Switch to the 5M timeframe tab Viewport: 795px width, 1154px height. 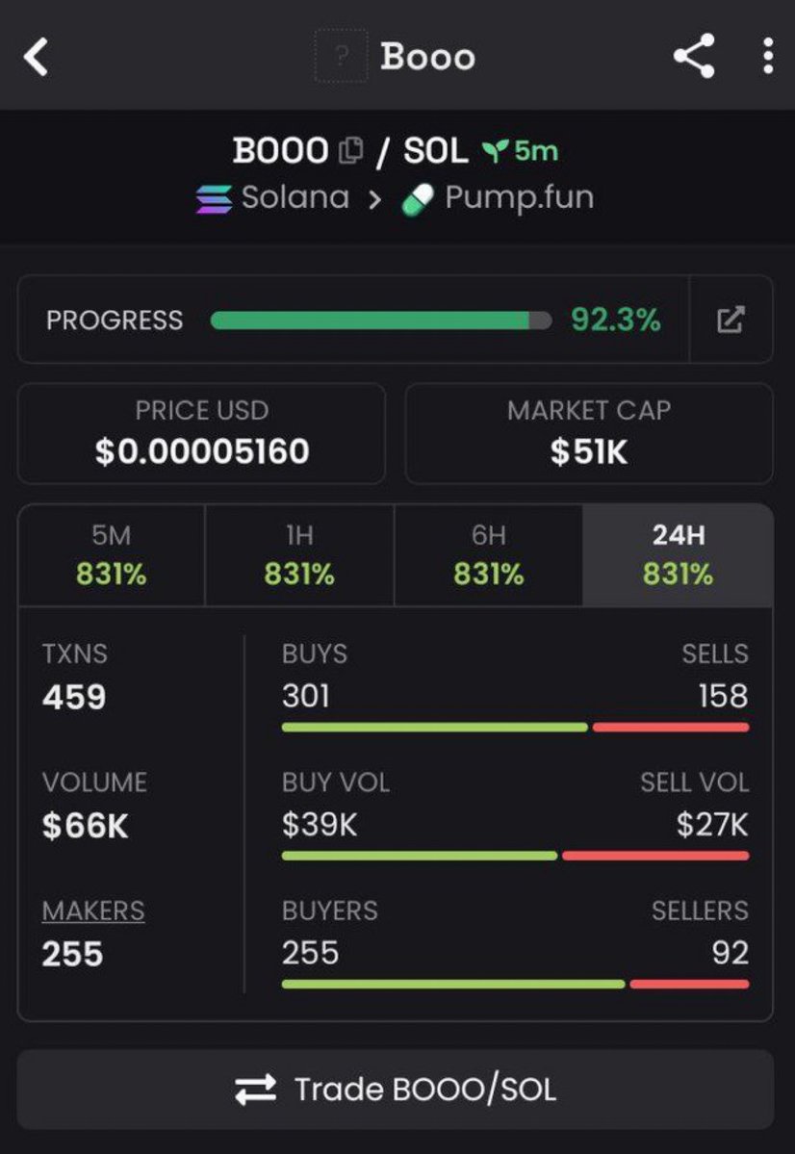(112, 555)
